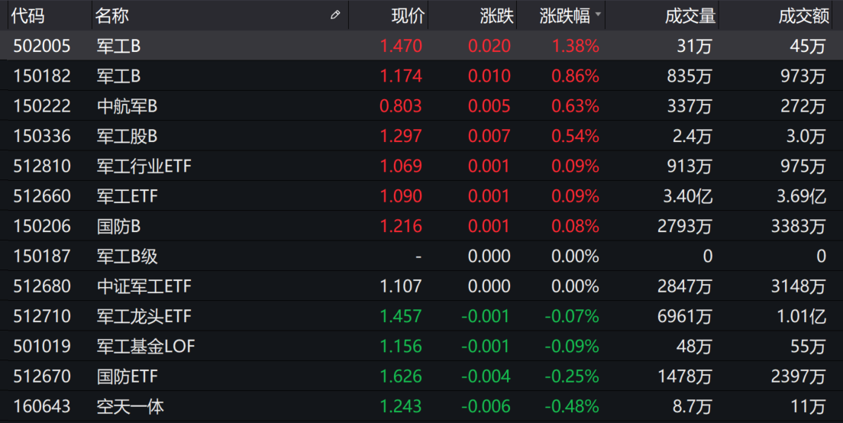This screenshot has width=843, height=423.
Task: Open 空天一体 entry
Action: pyautogui.click(x=130, y=406)
